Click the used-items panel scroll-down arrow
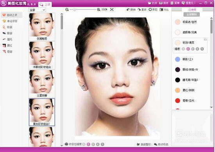This screenshot has width=215, height=152. click(211, 107)
